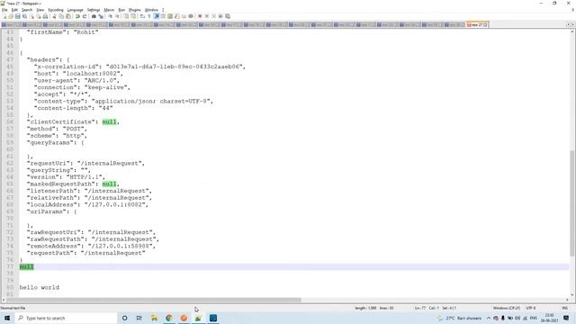The image size is (576, 324).
Task: Click the Playback macro icon
Action: coord(214,16)
